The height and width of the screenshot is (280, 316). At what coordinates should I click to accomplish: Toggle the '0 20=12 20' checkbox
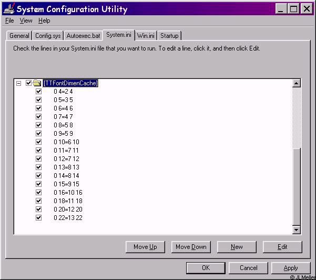[x=38, y=209]
